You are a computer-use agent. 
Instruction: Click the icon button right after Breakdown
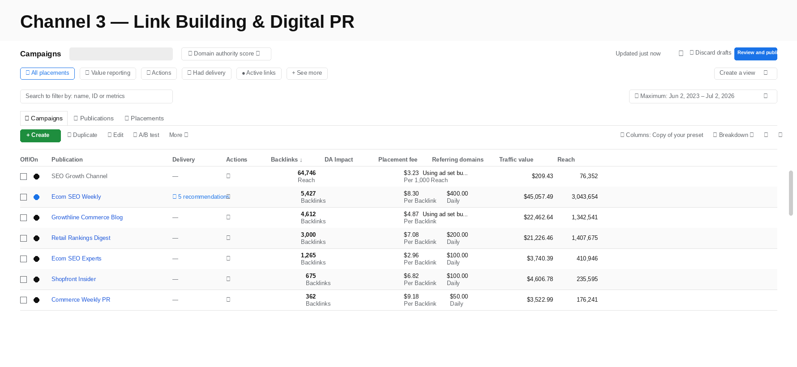[x=766, y=135]
